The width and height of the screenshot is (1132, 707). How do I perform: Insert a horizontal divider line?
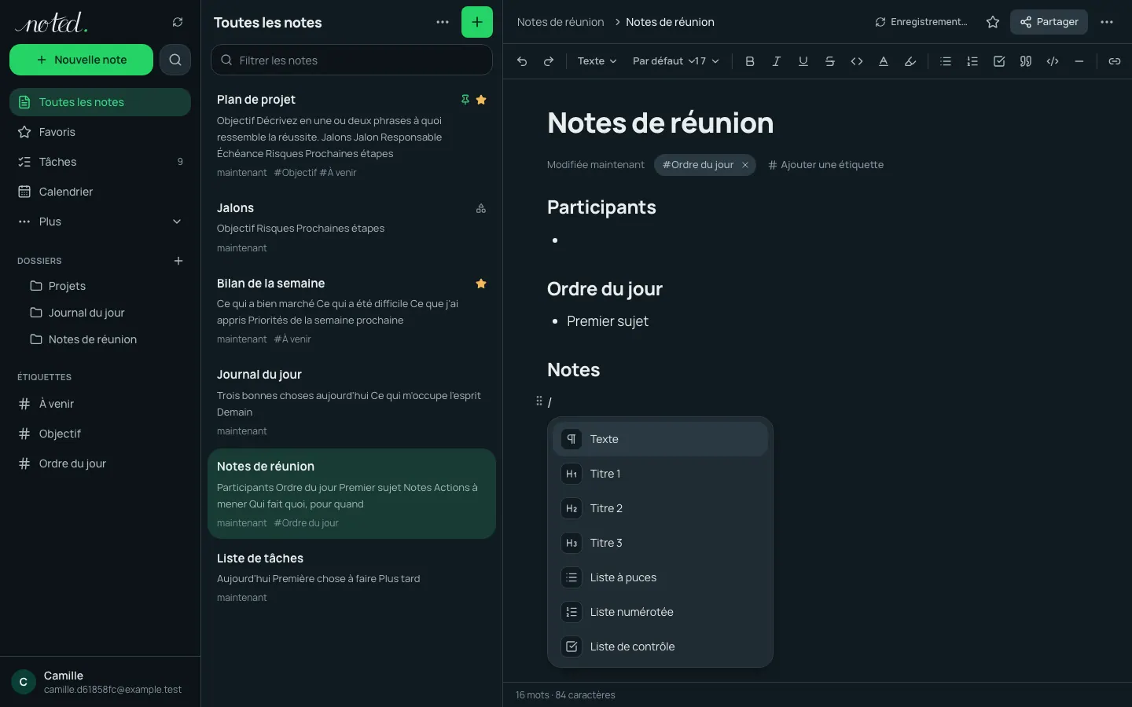pos(1079,61)
